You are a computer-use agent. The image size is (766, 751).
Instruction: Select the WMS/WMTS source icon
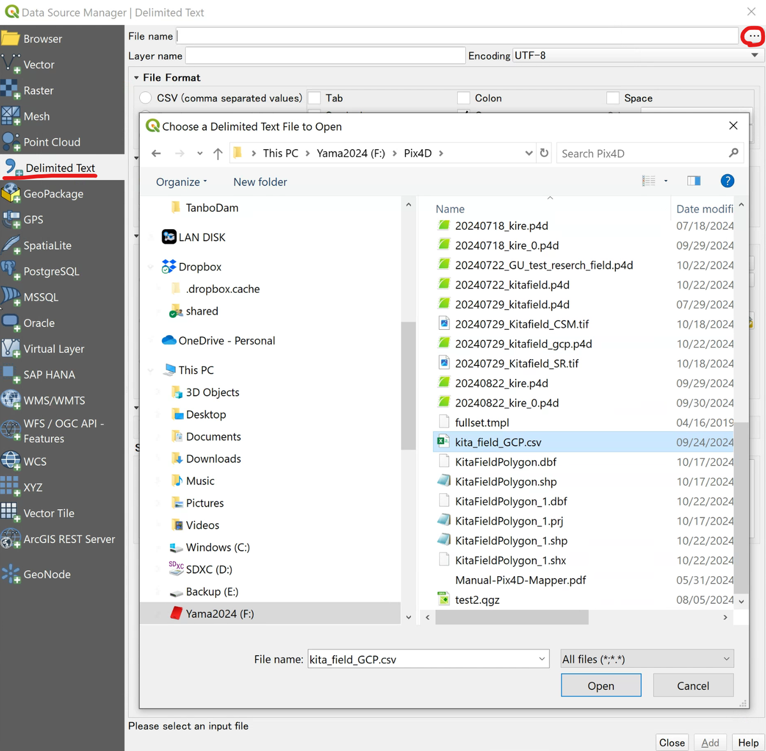11,400
